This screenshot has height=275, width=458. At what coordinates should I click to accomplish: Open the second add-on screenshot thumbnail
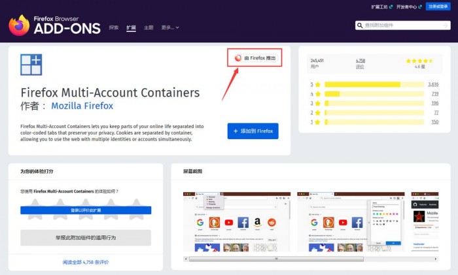[351, 221]
